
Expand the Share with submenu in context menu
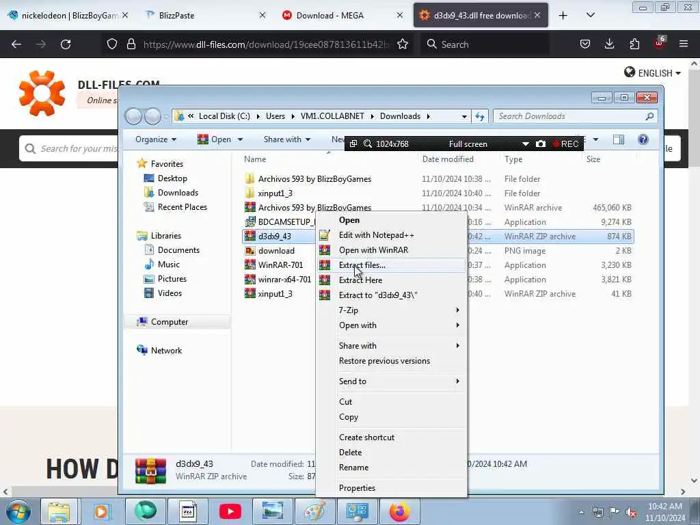pyautogui.click(x=391, y=346)
